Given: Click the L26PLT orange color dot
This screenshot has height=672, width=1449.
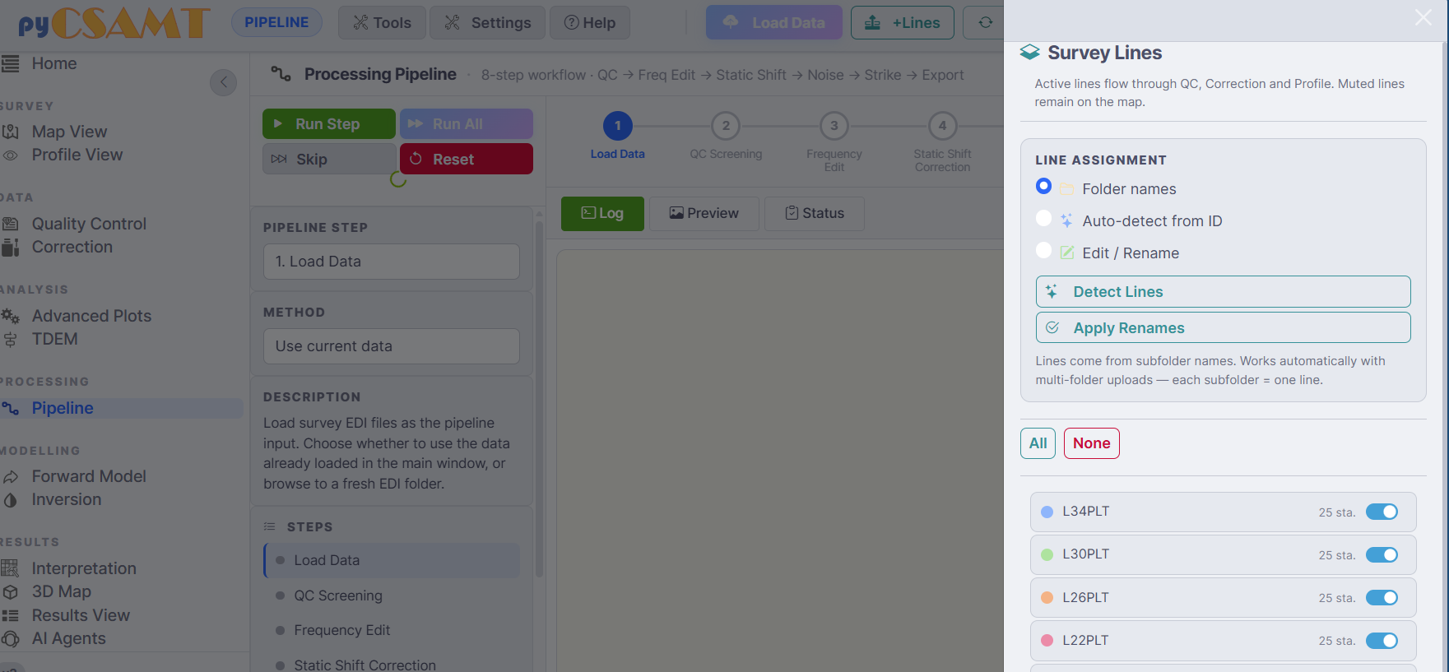Looking at the screenshot, I should [x=1047, y=597].
